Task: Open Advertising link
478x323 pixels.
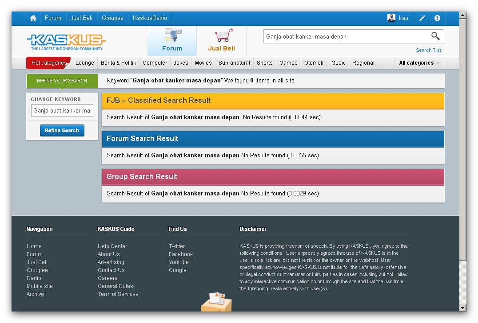Action: point(111,262)
